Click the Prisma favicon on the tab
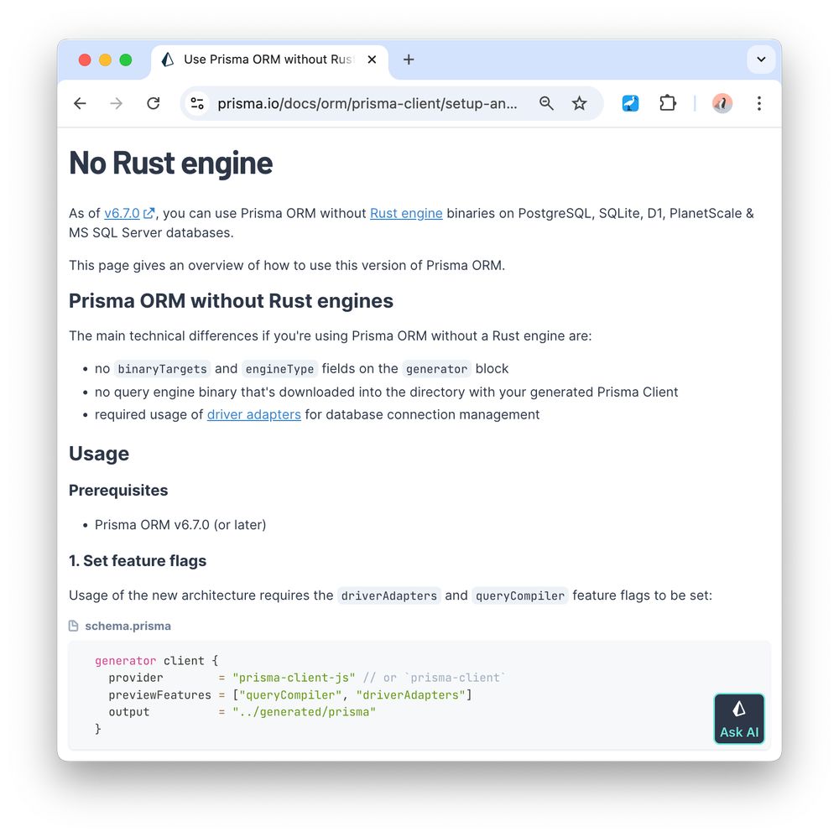Screen dimensions: 839x837 (x=168, y=60)
